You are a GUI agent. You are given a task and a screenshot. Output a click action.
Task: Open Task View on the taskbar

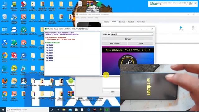[58, 110]
